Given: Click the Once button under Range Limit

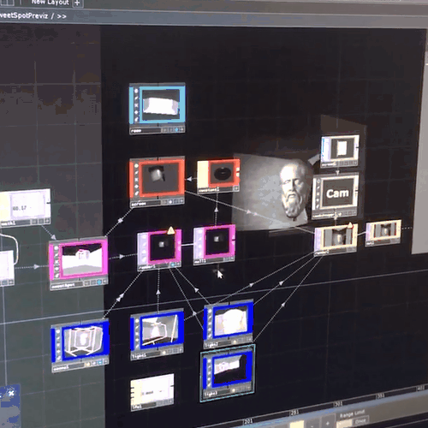Looking at the screenshot, I should pyautogui.click(x=360, y=420).
